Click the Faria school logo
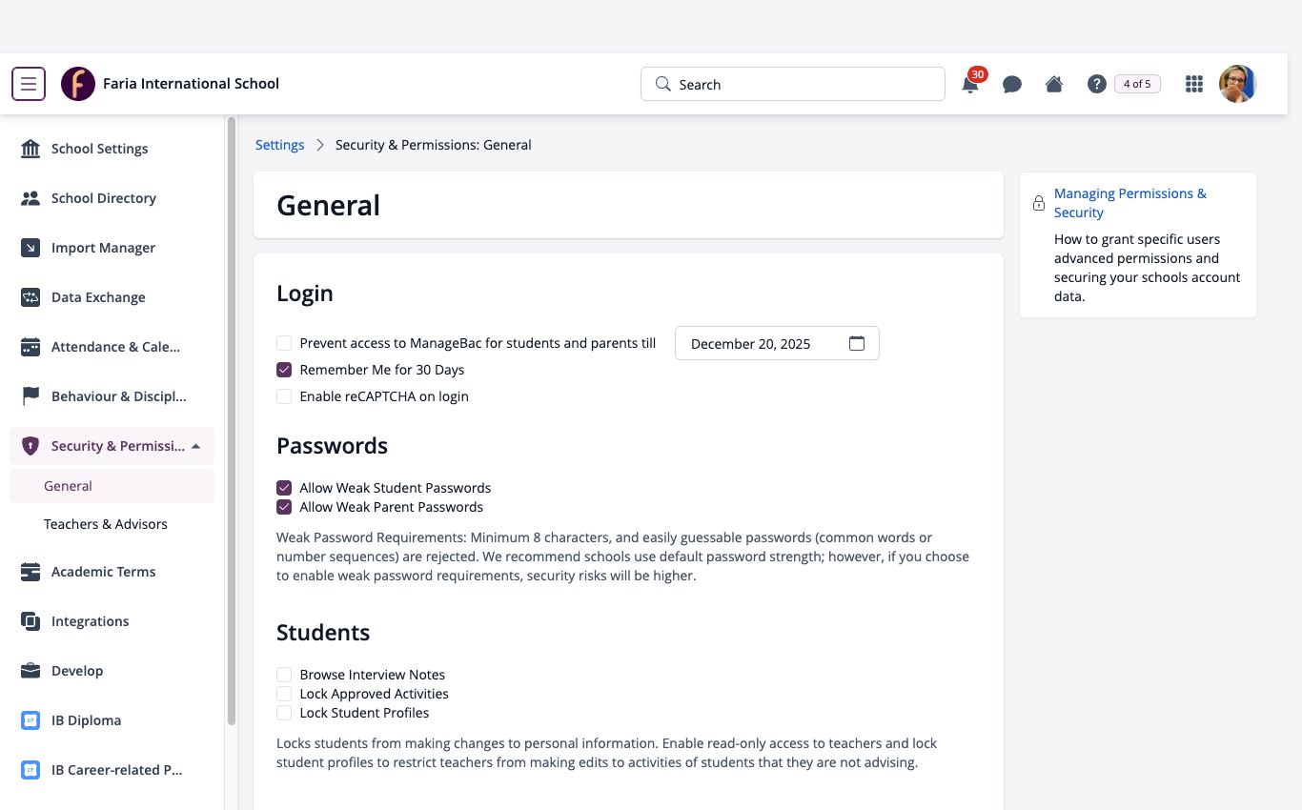Screen dimensions: 1302x810 coord(78,84)
